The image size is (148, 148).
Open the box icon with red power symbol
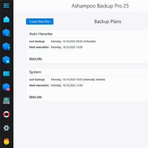pyautogui.click(x=7, y=87)
